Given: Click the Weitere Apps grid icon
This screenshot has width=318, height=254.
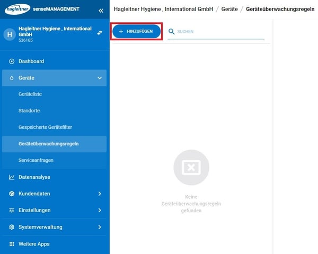Looking at the screenshot, I should (x=12, y=244).
